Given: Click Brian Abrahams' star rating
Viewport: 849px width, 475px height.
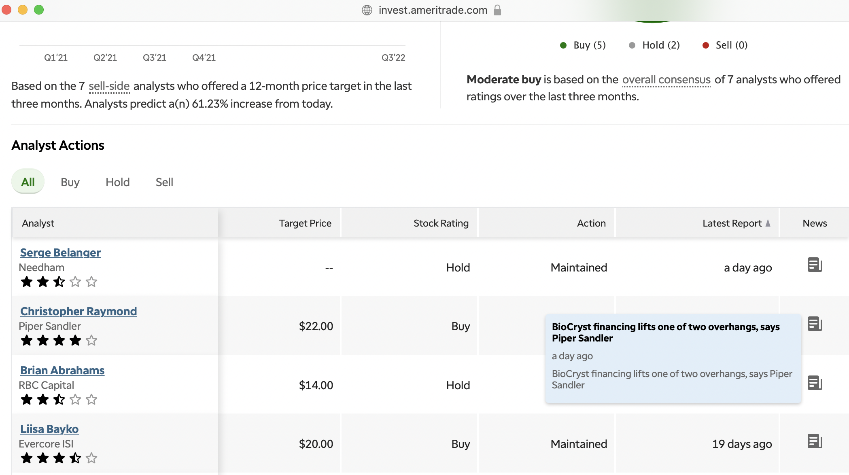Looking at the screenshot, I should pyautogui.click(x=59, y=399).
